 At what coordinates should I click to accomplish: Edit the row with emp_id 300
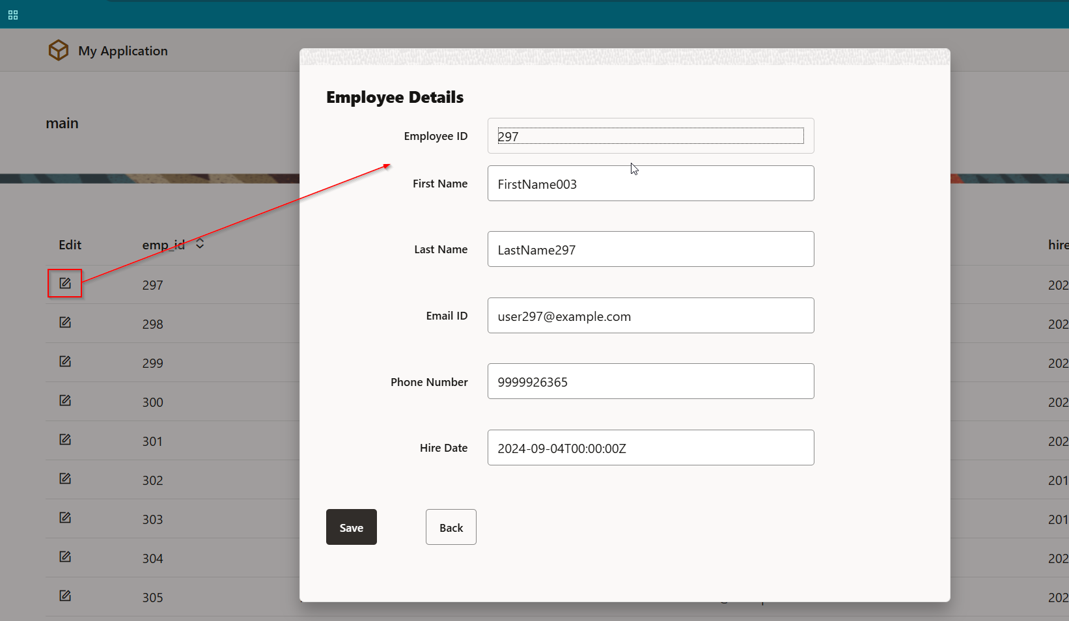[65, 400]
